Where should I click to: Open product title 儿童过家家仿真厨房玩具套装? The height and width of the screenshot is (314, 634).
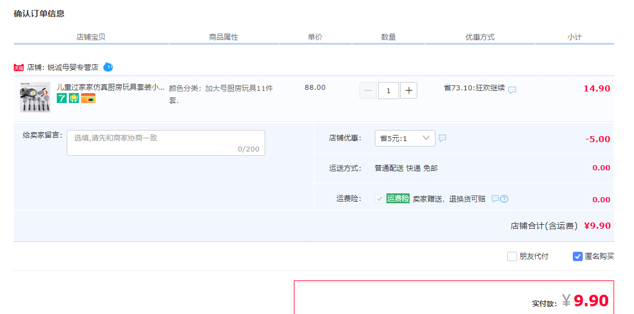[110, 87]
